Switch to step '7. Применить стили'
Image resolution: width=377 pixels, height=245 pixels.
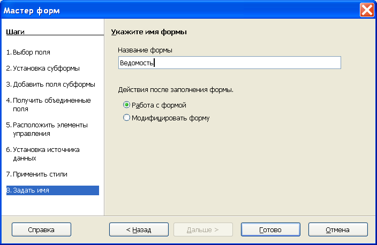pyautogui.click(x=37, y=174)
